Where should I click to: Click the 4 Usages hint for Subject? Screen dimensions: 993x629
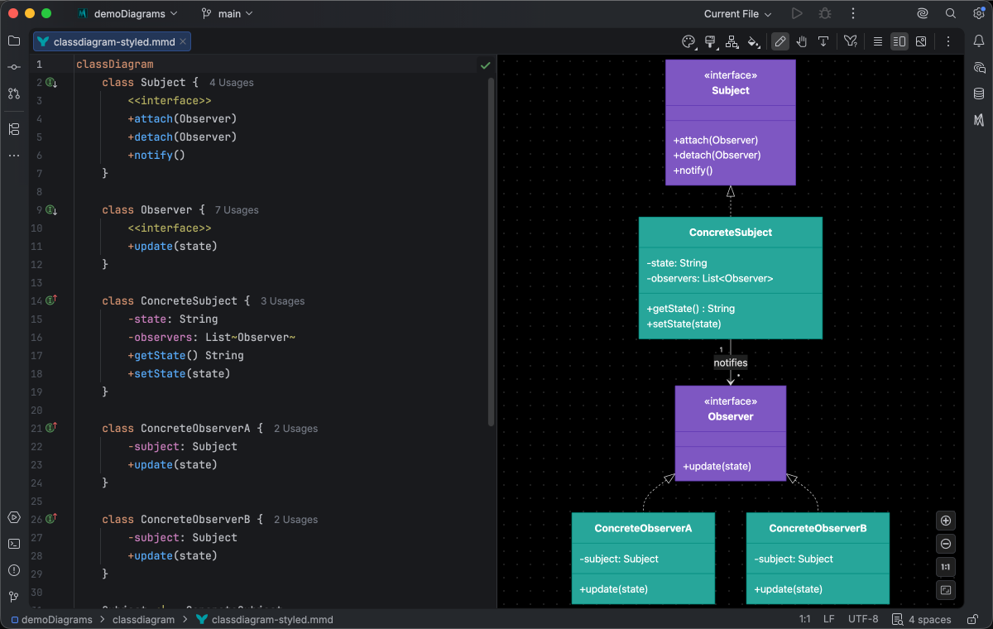tap(232, 83)
